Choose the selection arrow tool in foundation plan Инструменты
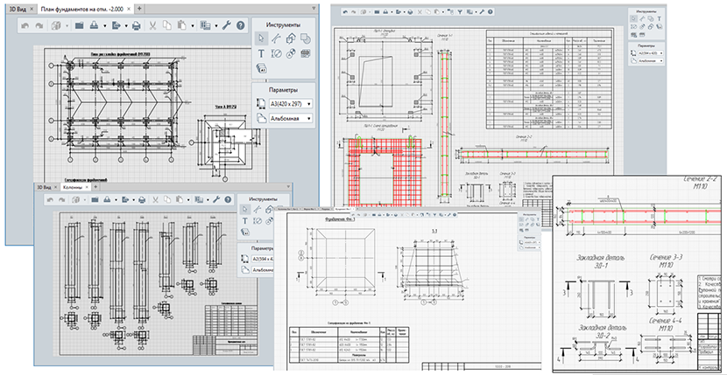This screenshot has width=727, height=375. click(262, 38)
